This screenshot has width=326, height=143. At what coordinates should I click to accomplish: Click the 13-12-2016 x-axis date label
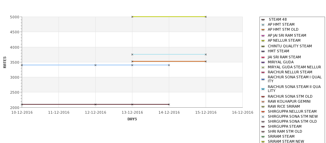tap(132, 113)
